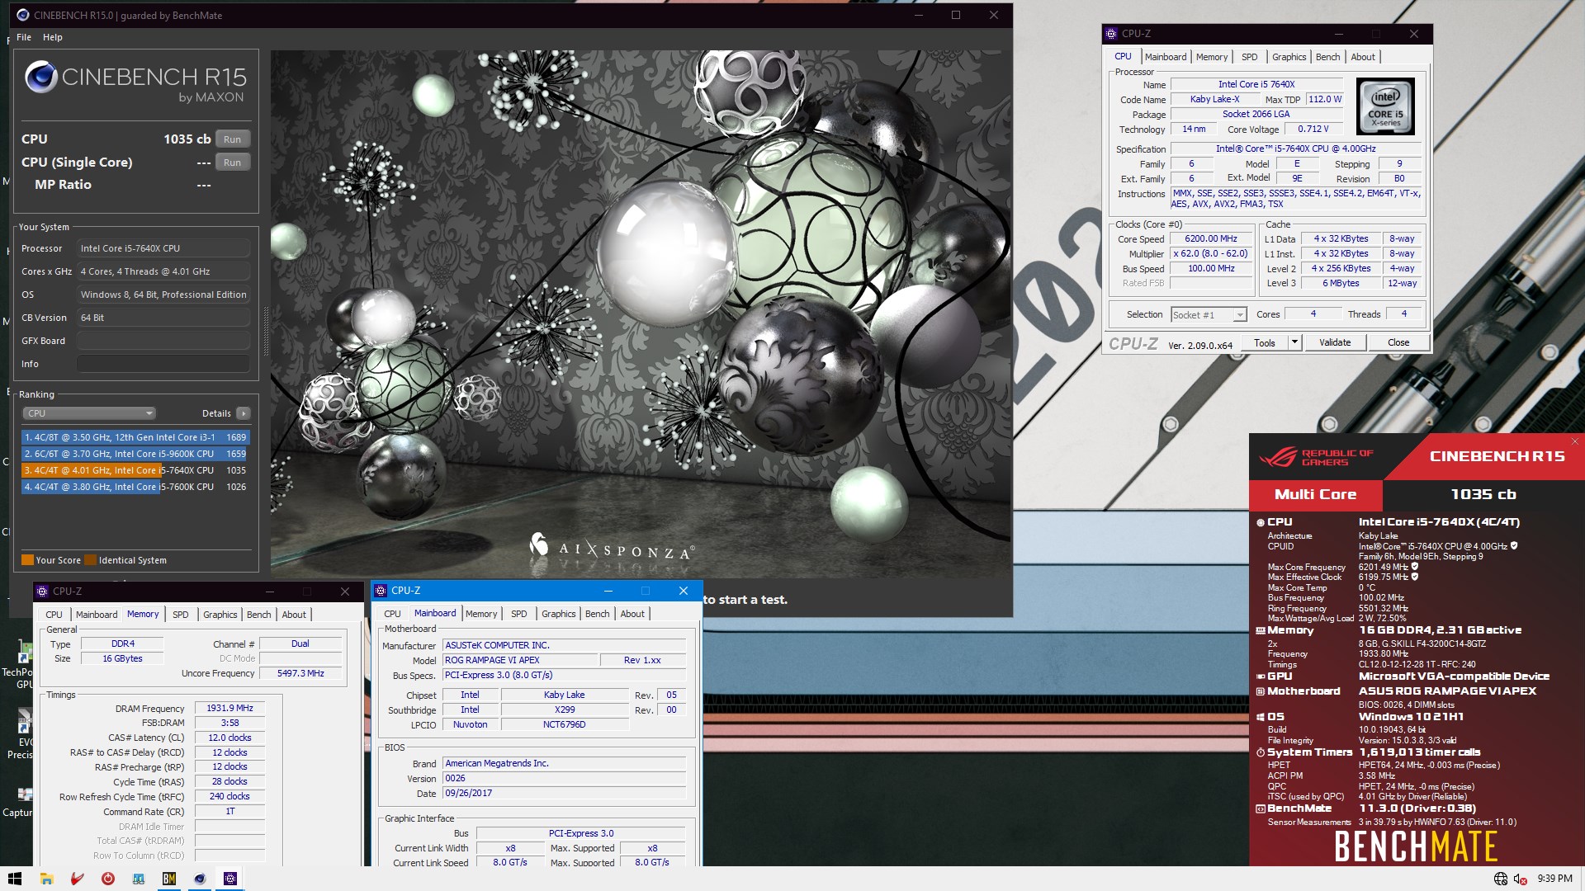
Task: Click the 1035 cb score in BenchMate
Action: tap(1483, 494)
